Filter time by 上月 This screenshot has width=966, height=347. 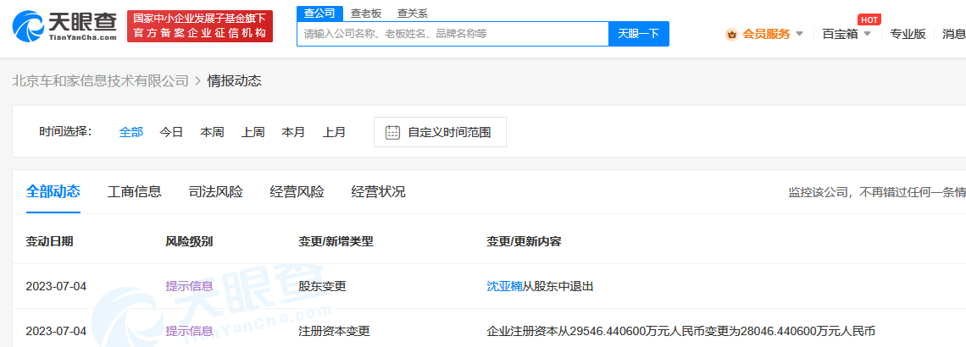click(x=334, y=132)
